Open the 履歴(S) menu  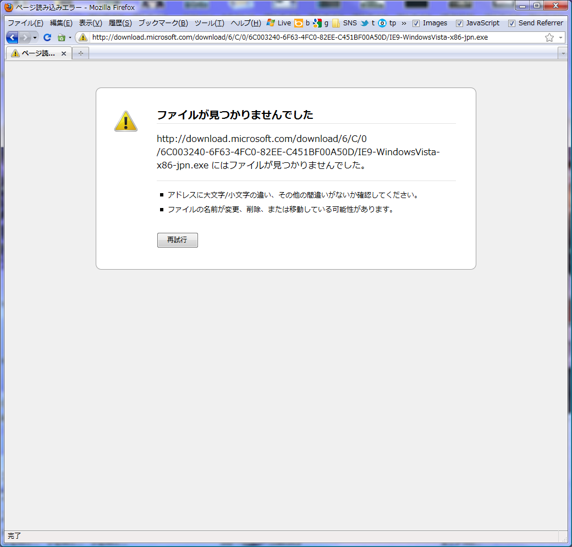pos(120,23)
